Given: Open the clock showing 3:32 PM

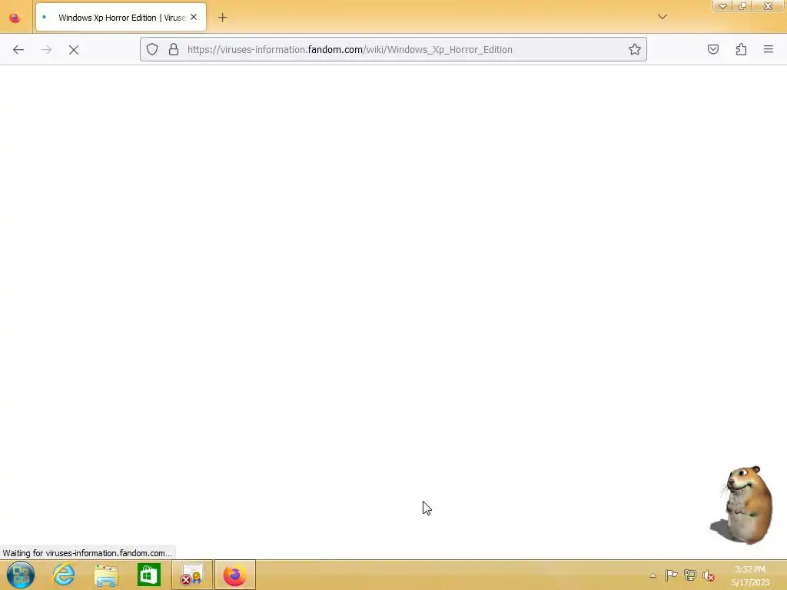Looking at the screenshot, I should click(x=750, y=575).
